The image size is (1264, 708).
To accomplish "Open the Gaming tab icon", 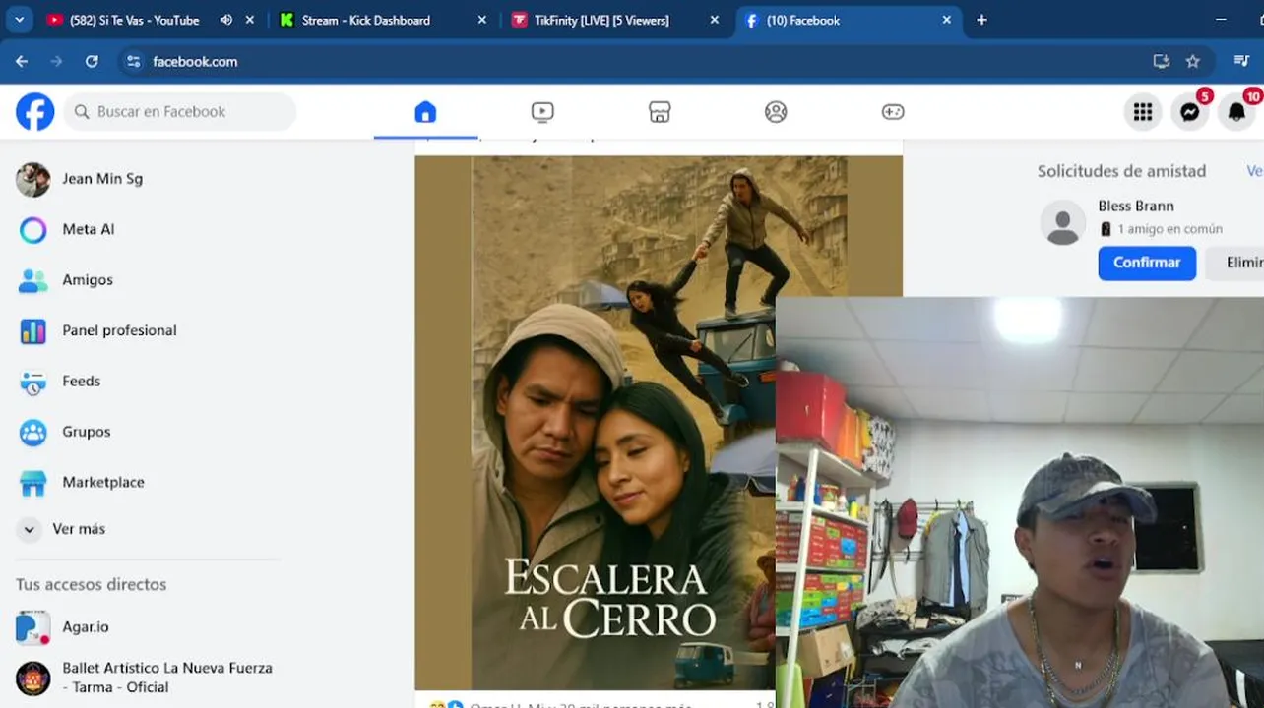I will (x=893, y=112).
